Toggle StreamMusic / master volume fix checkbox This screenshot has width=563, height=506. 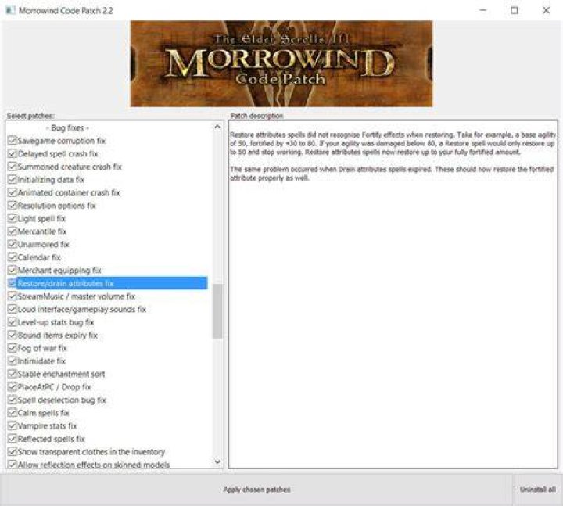coord(13,296)
